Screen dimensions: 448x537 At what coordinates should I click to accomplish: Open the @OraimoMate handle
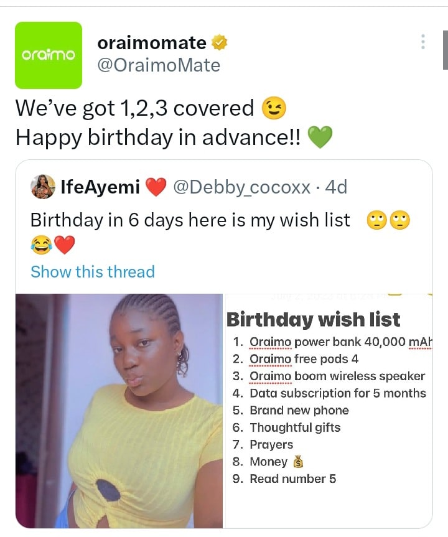click(x=159, y=65)
